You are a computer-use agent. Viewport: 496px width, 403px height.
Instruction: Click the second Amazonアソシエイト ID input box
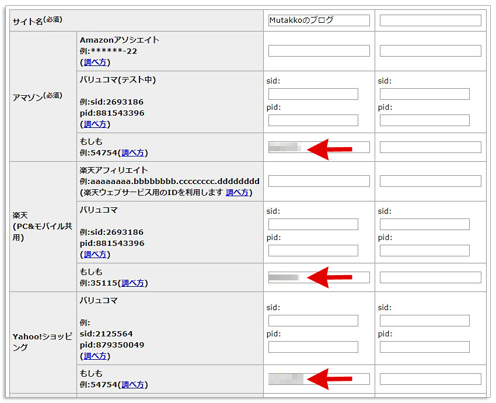click(430, 50)
